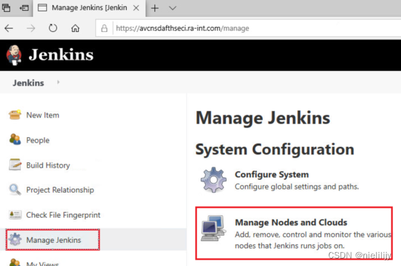
Task: Close the Manage Jenkins browser tab
Action: pyautogui.click(x=136, y=8)
